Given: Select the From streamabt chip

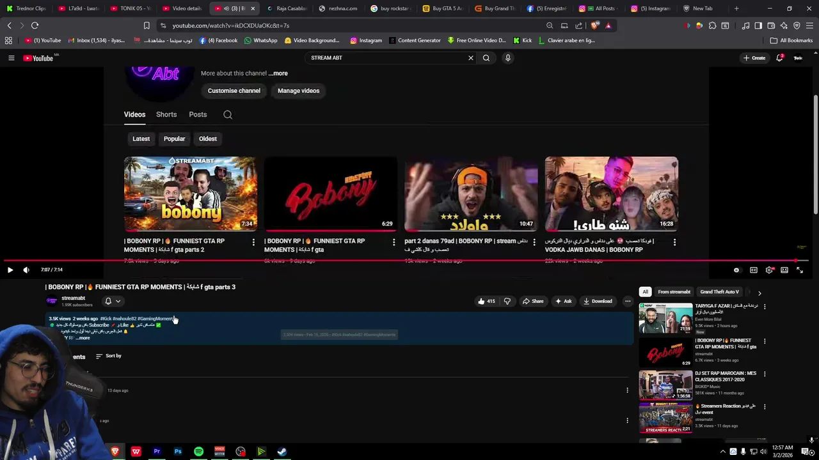Looking at the screenshot, I should coord(674,292).
